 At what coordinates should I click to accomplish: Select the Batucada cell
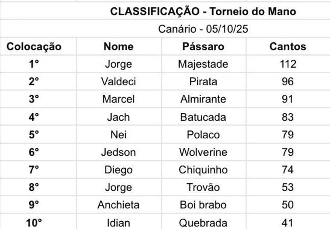[204, 117]
